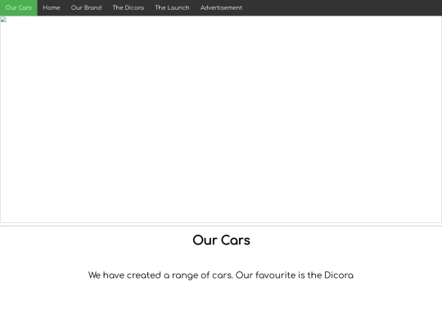Viewport: 442px width, 331px height.
Task: Select The Dicora nav item
Action: 129,7
